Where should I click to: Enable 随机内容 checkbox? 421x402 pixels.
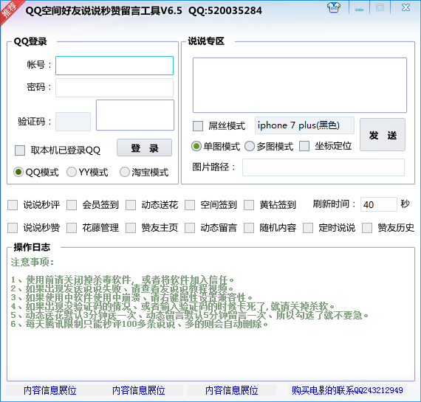249,228
